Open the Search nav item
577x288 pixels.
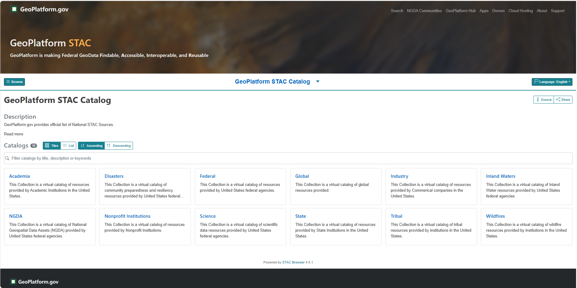click(x=397, y=11)
